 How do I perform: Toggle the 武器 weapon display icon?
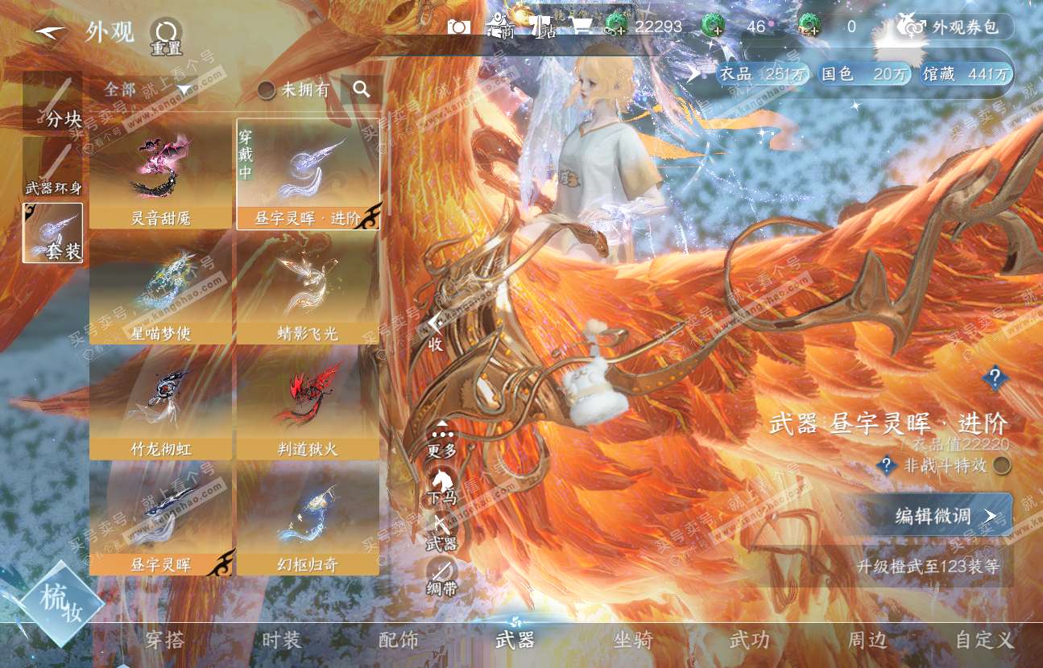click(x=441, y=532)
